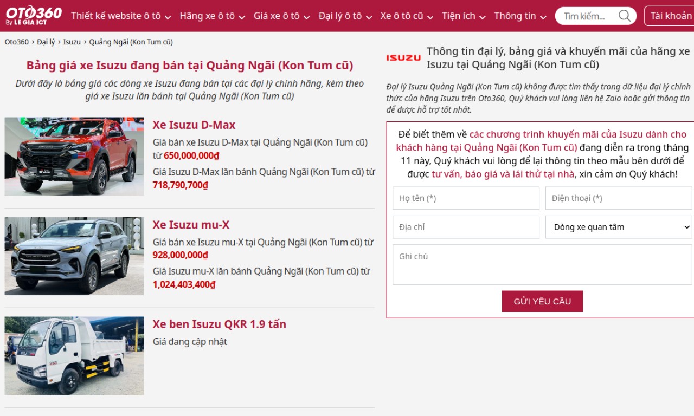
Task: Click the mu-X on-road price 1,024,403,400₫
Action: [184, 284]
